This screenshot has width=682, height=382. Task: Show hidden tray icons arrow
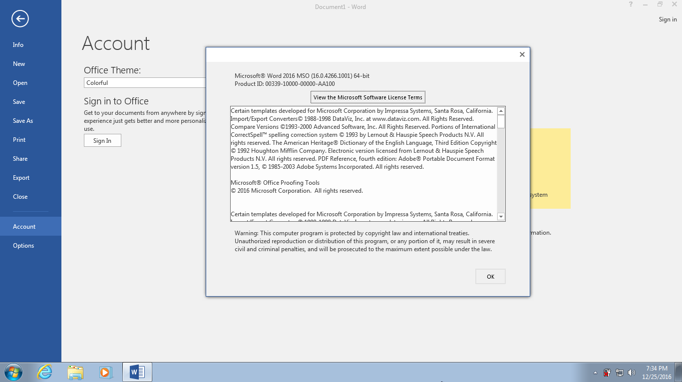pyautogui.click(x=595, y=373)
